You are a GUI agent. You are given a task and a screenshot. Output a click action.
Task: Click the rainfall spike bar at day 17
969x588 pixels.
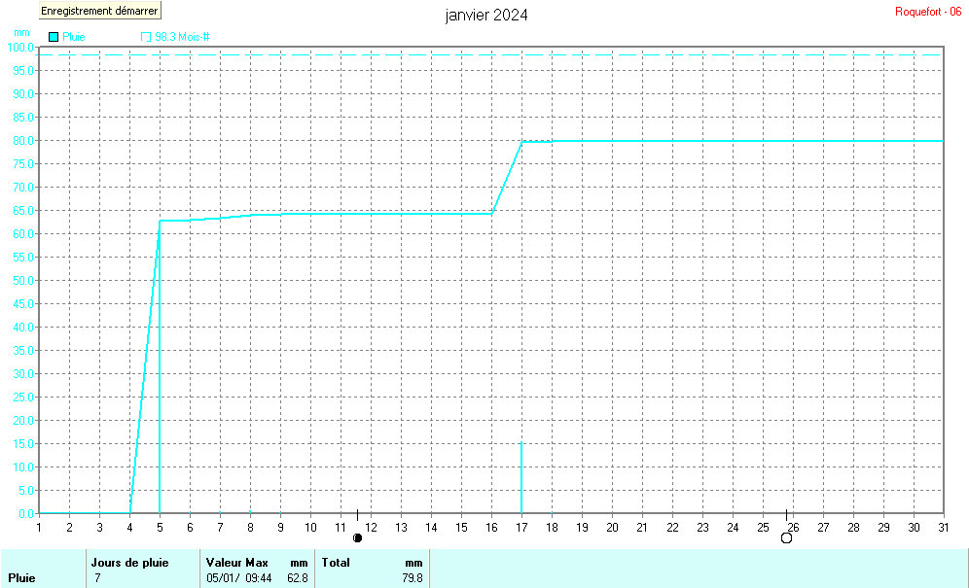(521, 477)
